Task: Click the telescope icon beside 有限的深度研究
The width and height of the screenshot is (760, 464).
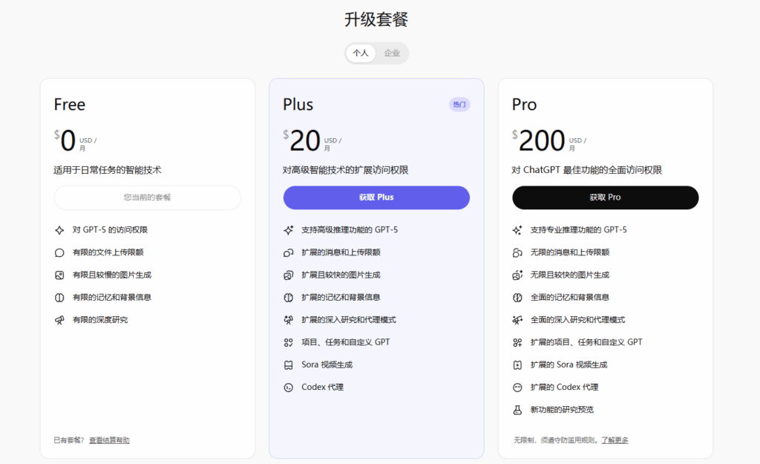Action: 59,320
